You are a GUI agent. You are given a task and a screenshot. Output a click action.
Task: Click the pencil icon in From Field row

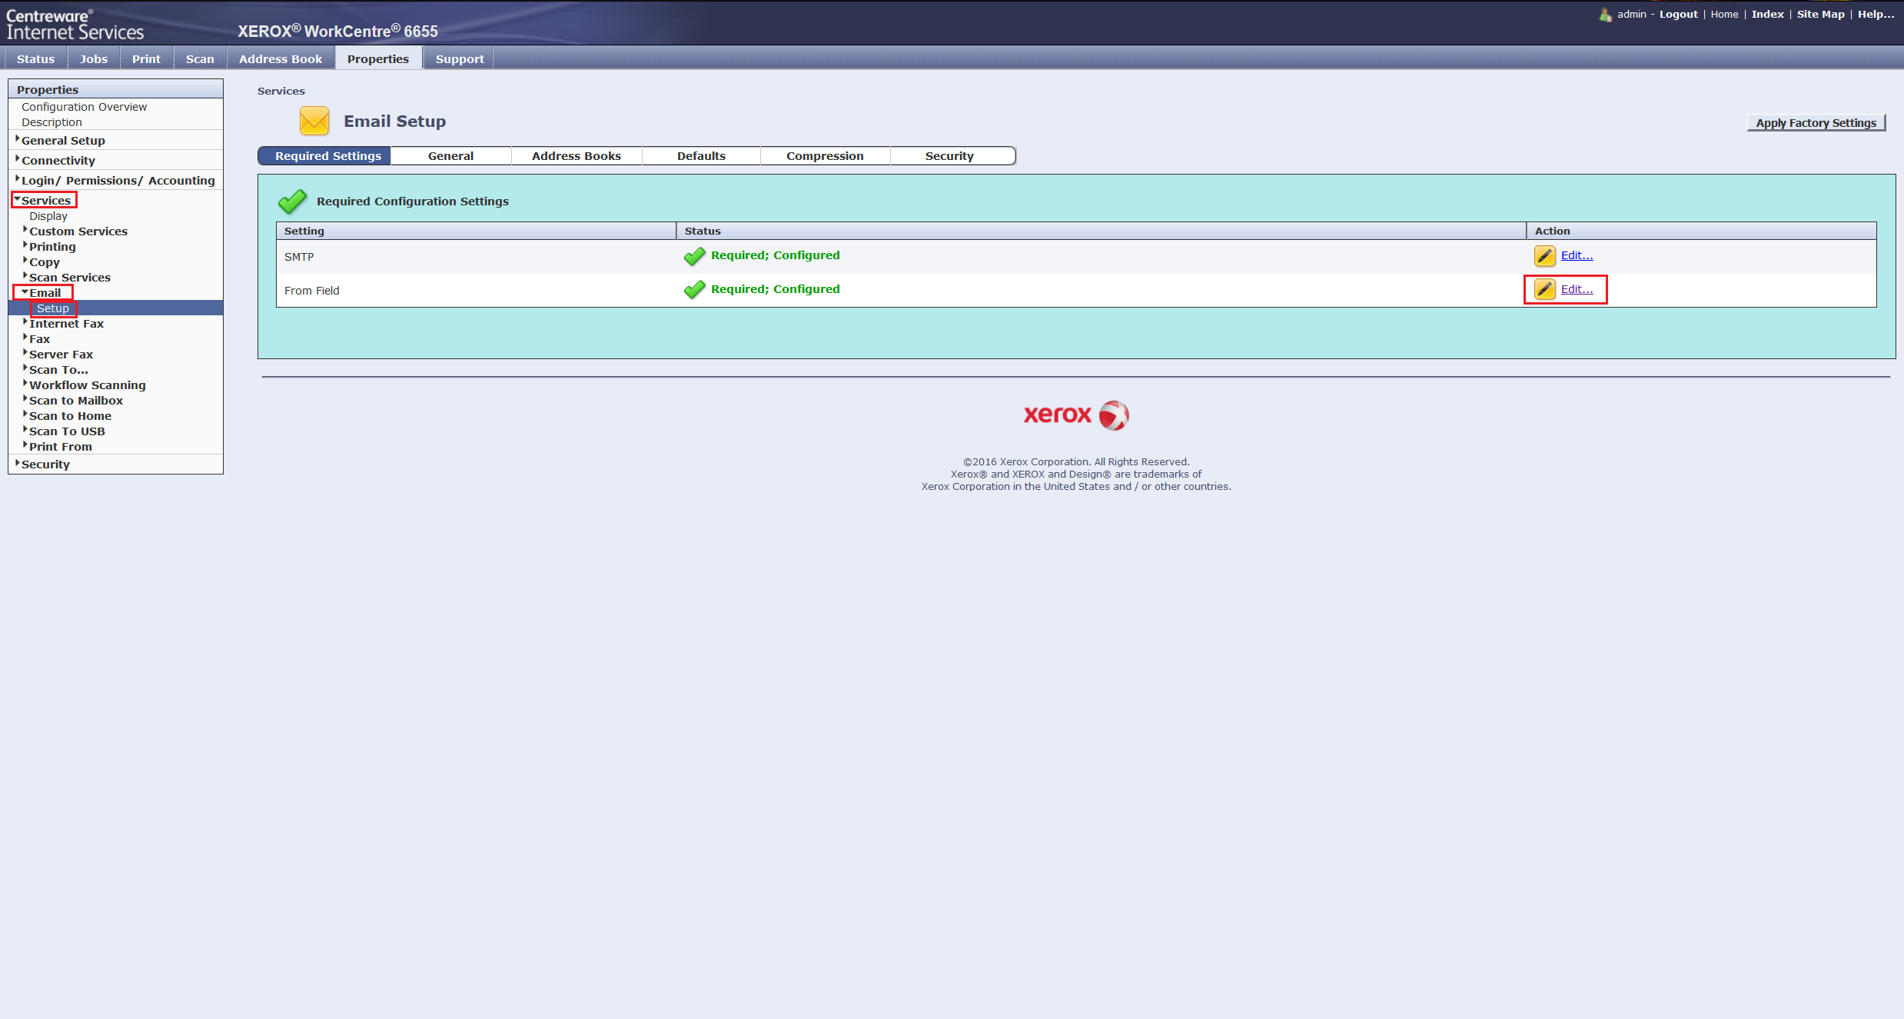point(1544,289)
